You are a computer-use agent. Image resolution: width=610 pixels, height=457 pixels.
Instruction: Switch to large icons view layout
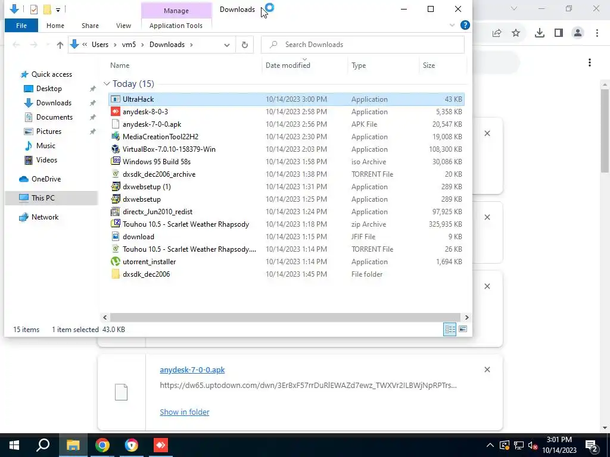pyautogui.click(x=462, y=329)
